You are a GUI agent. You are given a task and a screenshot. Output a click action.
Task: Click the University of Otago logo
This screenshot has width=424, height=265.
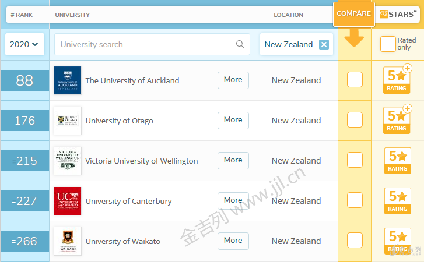pyautogui.click(x=67, y=121)
